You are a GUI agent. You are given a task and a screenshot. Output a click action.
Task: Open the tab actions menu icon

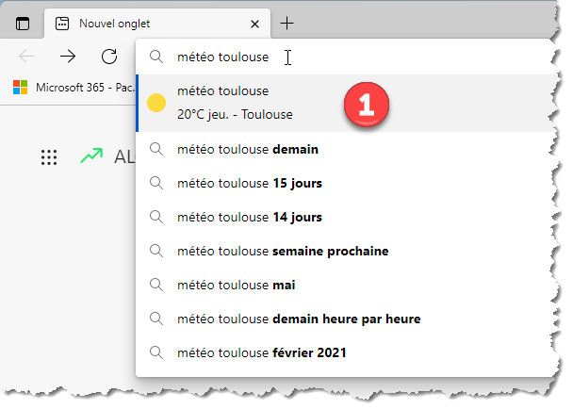(23, 24)
